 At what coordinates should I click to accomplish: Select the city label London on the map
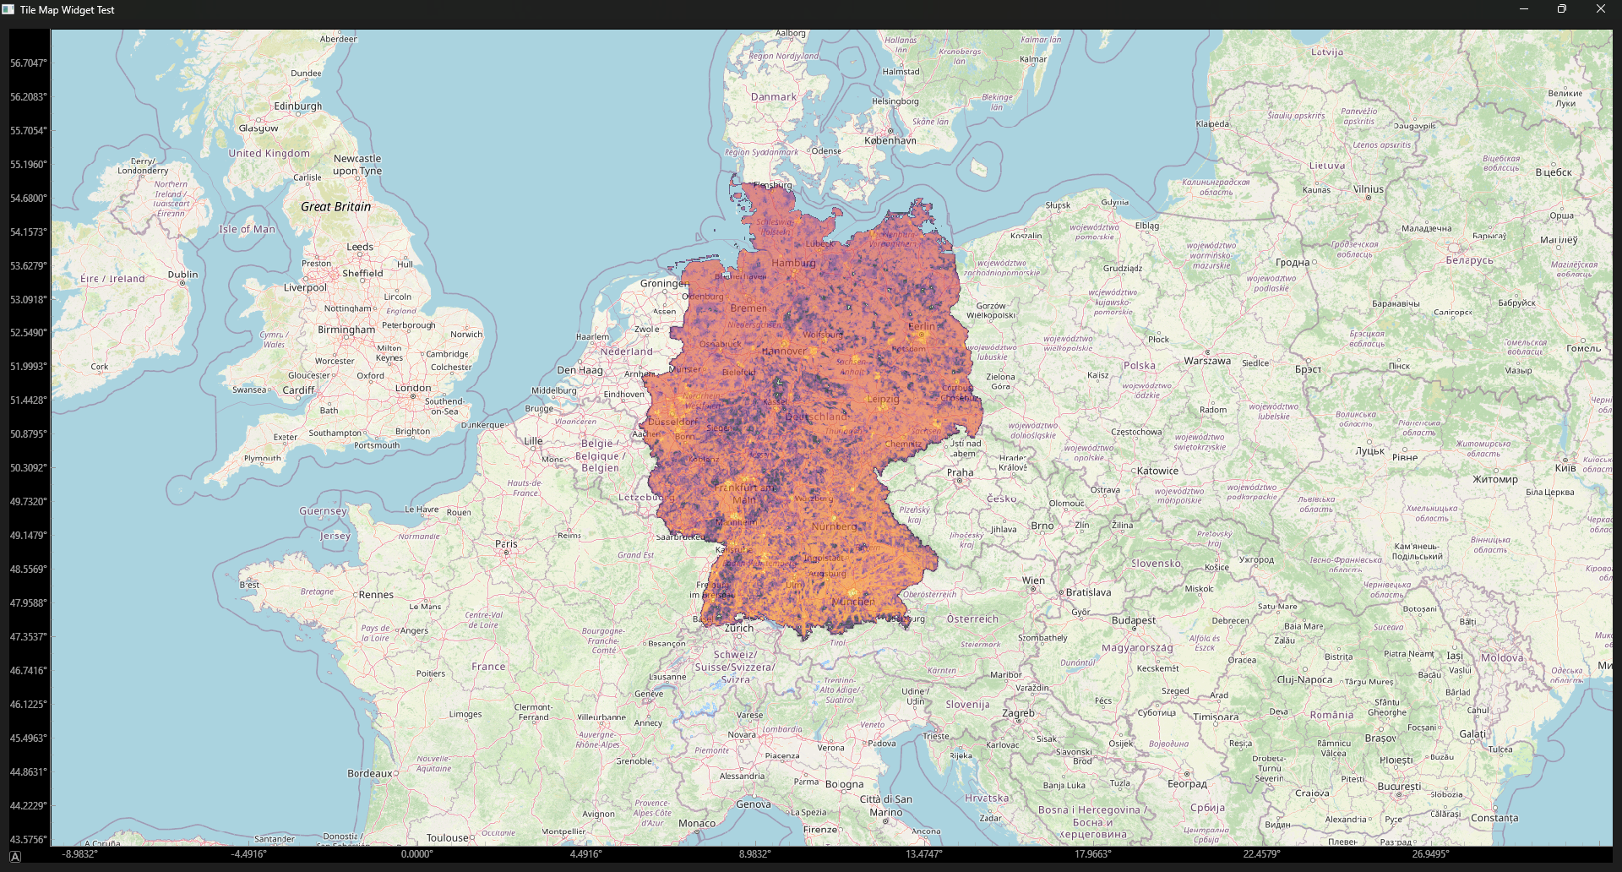coord(414,387)
